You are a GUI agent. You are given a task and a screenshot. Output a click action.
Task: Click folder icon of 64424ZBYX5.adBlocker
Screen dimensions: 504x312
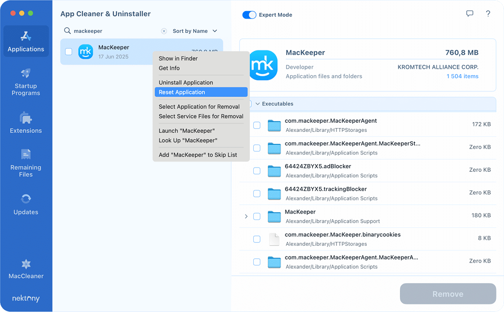(x=274, y=171)
